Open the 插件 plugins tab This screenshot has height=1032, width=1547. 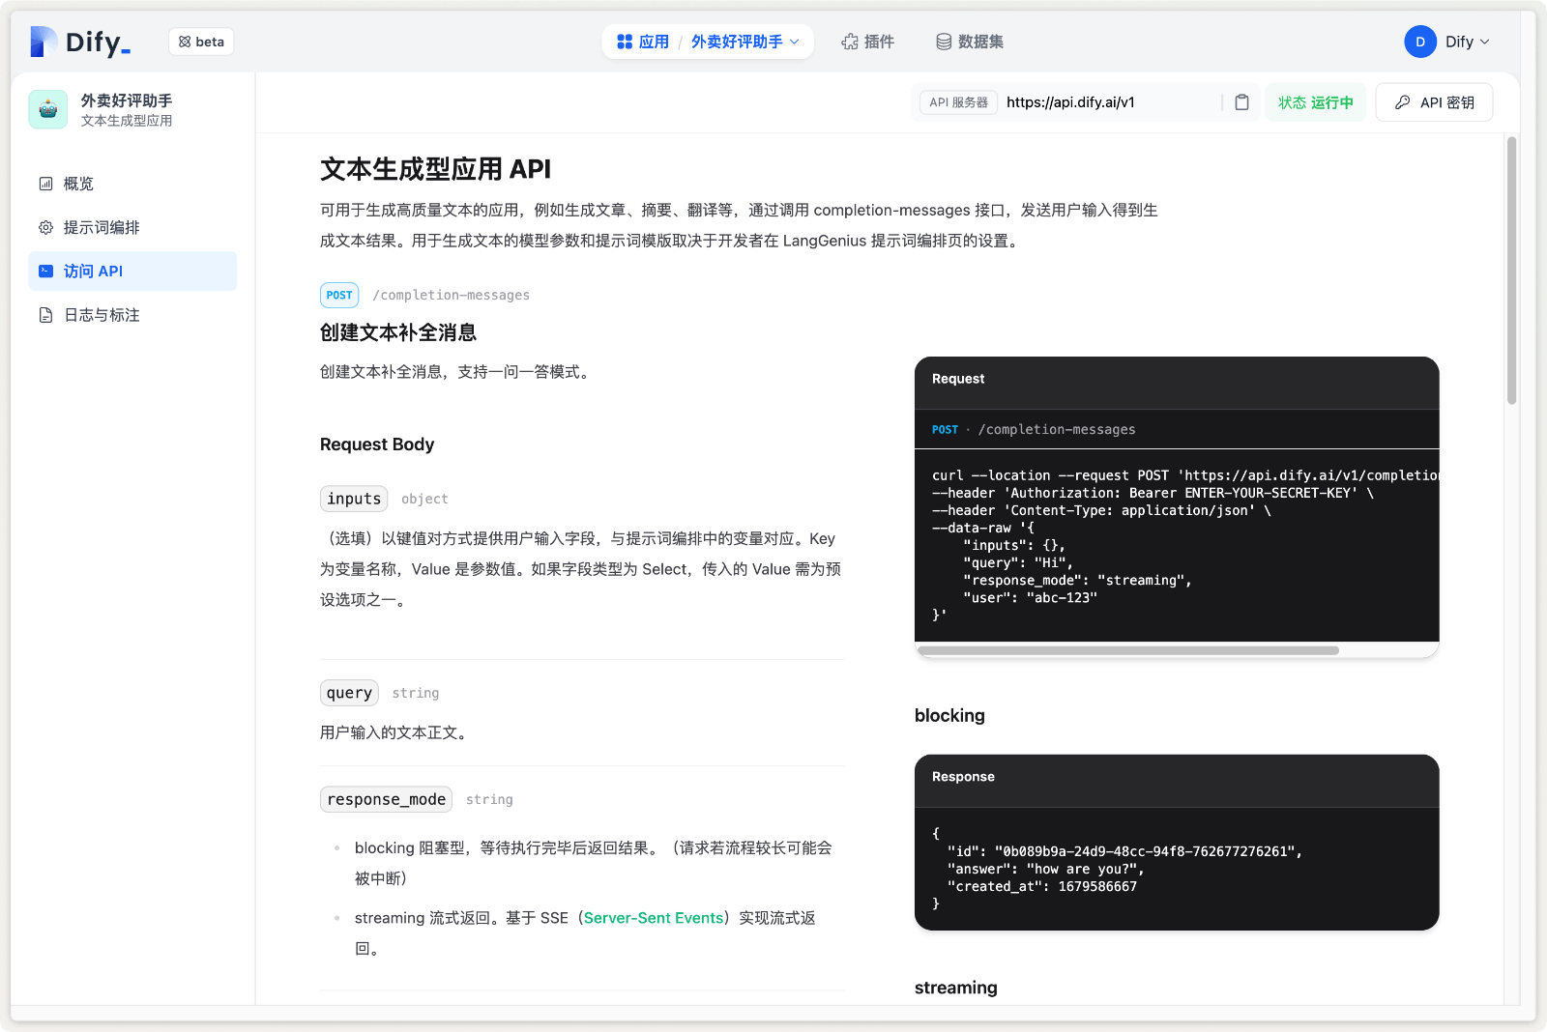[867, 42]
